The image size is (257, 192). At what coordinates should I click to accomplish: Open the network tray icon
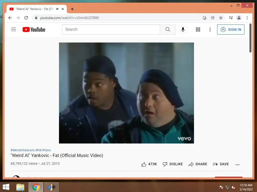[x=227, y=187]
